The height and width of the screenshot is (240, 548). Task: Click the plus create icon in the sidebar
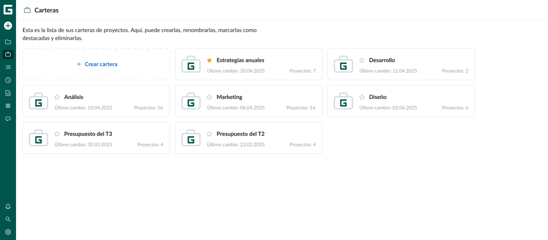click(x=7, y=26)
